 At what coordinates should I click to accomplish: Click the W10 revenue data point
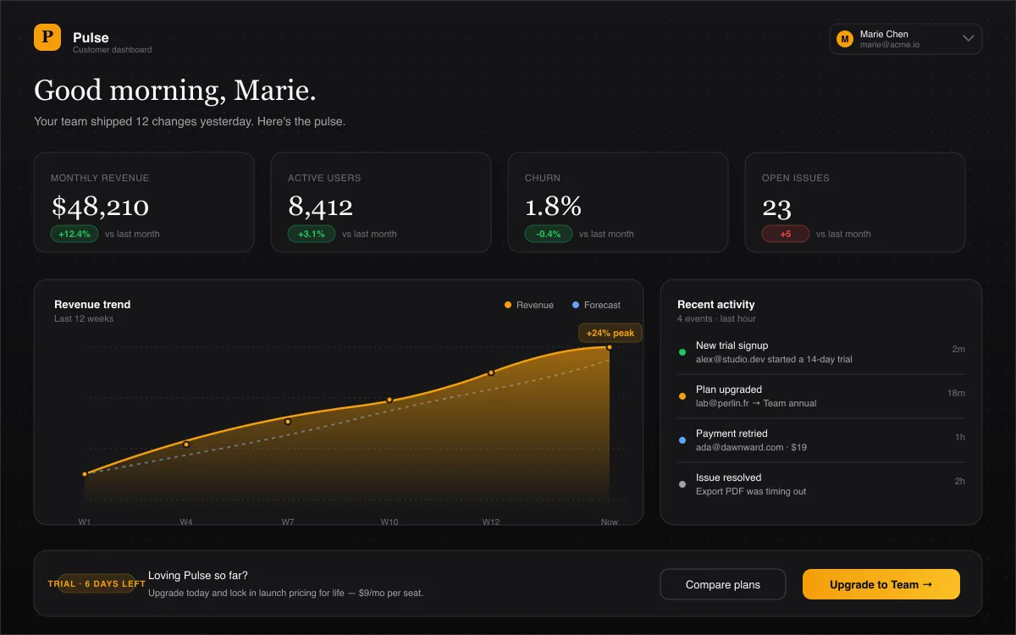[389, 400]
